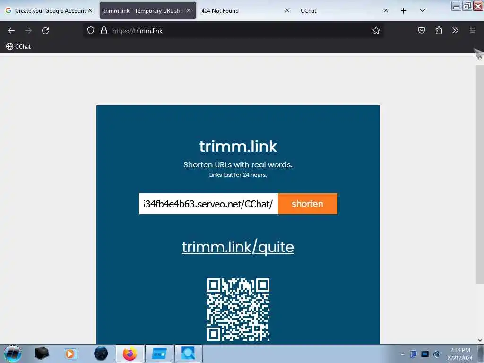The height and width of the screenshot is (363, 484).
Task: Go back to the previous page
Action: [x=11, y=31]
